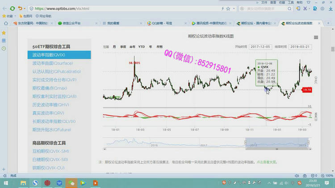Click the favorites star in left sidebar
The height and width of the screenshot is (188, 335).
[x=4, y=33]
